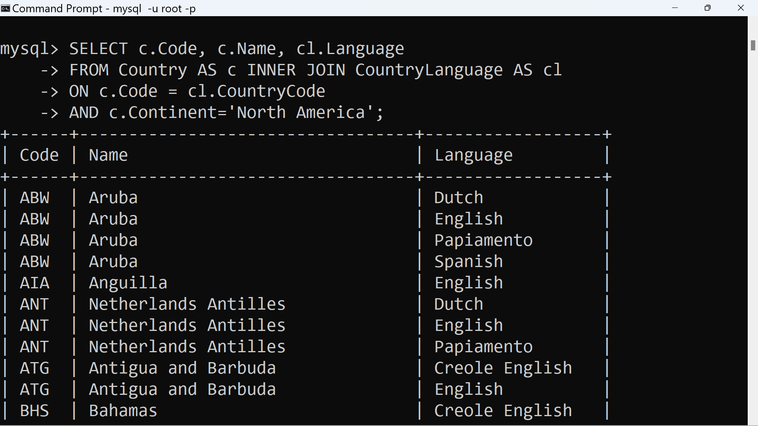Click the word SELECT in query
This screenshot has height=426, width=758.
click(98, 49)
